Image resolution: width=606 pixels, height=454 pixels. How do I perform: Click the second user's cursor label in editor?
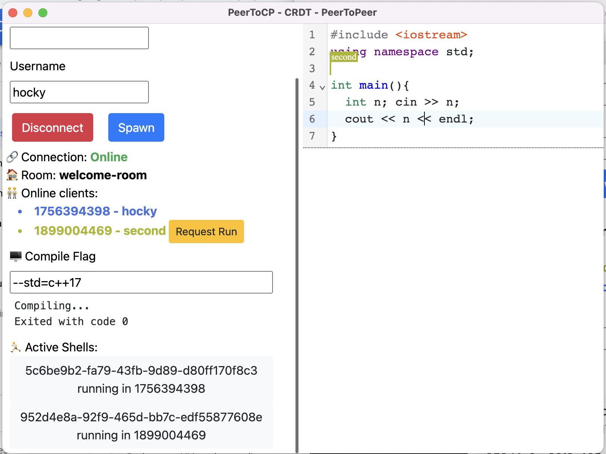344,57
